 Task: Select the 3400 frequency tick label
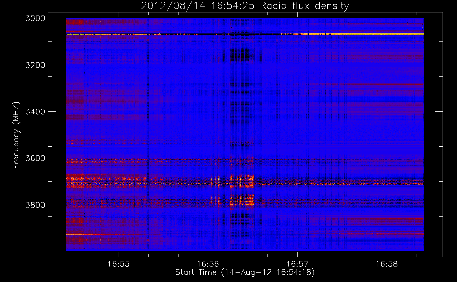35,112
